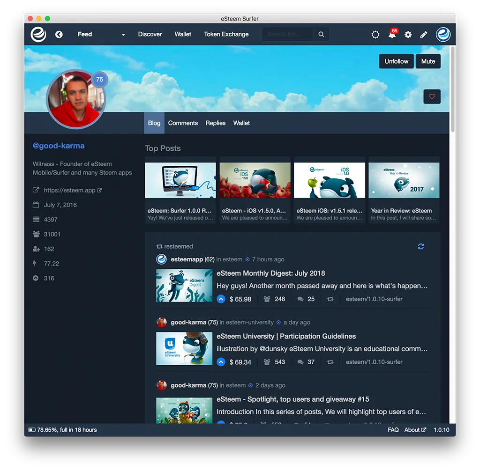The height and width of the screenshot is (471, 480).
Task: Upvote the eSteem Monthly Digest post
Action: tap(221, 299)
